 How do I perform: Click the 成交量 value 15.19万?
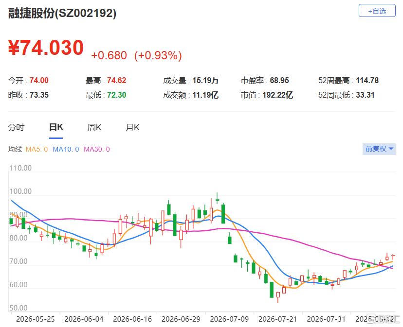(205, 80)
